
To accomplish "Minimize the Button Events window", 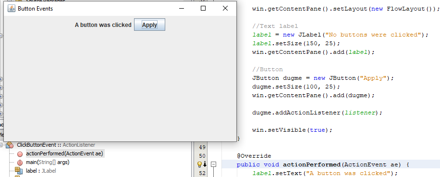I will coord(182,9).
